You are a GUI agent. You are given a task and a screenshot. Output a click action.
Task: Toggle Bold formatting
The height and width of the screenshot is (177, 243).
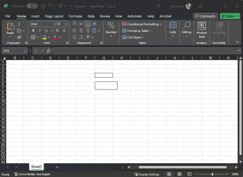pos(33,31)
